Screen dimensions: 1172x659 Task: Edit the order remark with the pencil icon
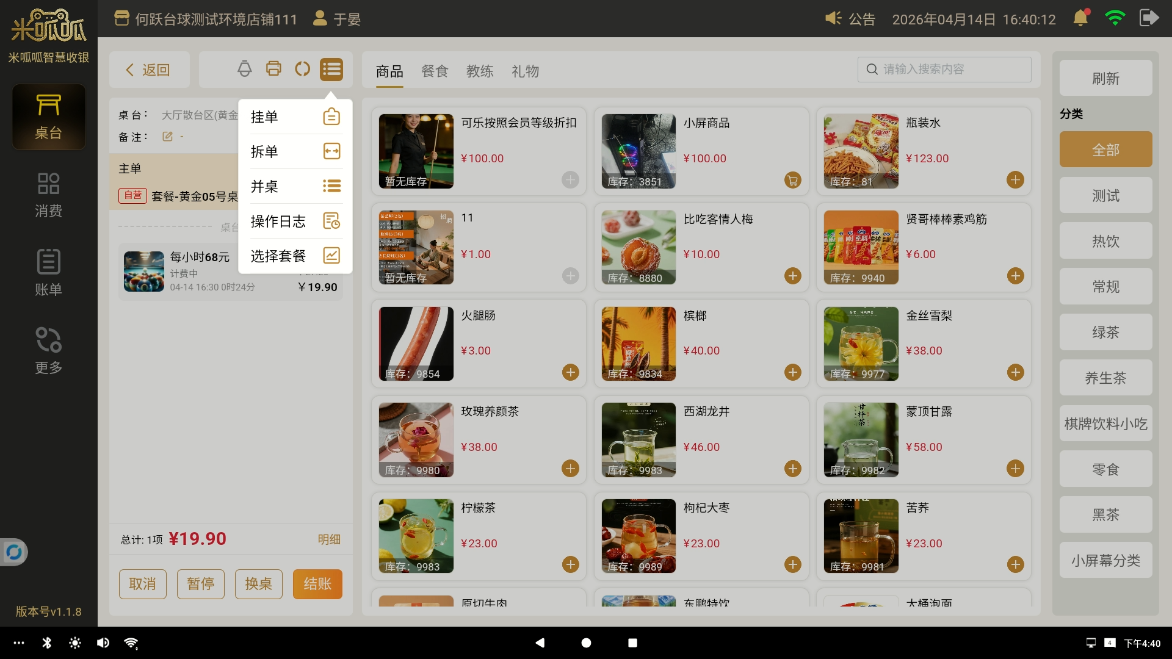pos(167,137)
